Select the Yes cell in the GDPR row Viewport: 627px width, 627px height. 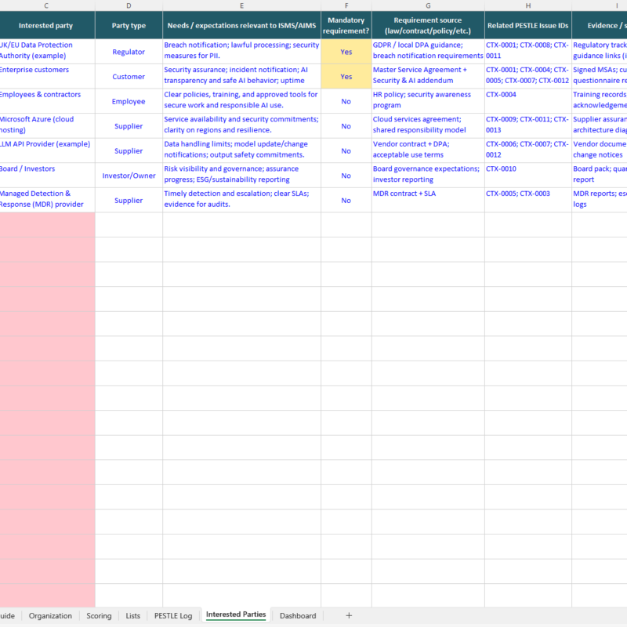click(346, 52)
